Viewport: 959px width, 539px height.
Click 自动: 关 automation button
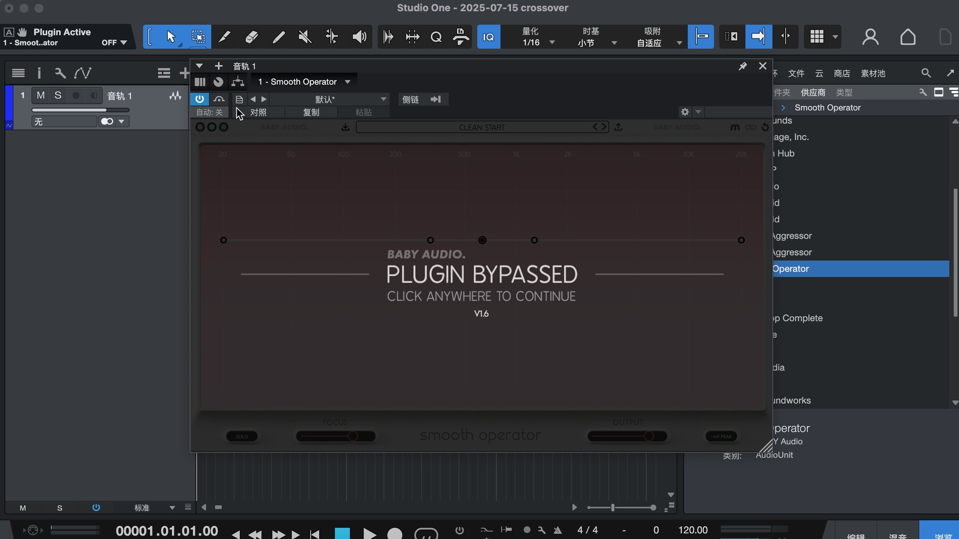coord(209,112)
